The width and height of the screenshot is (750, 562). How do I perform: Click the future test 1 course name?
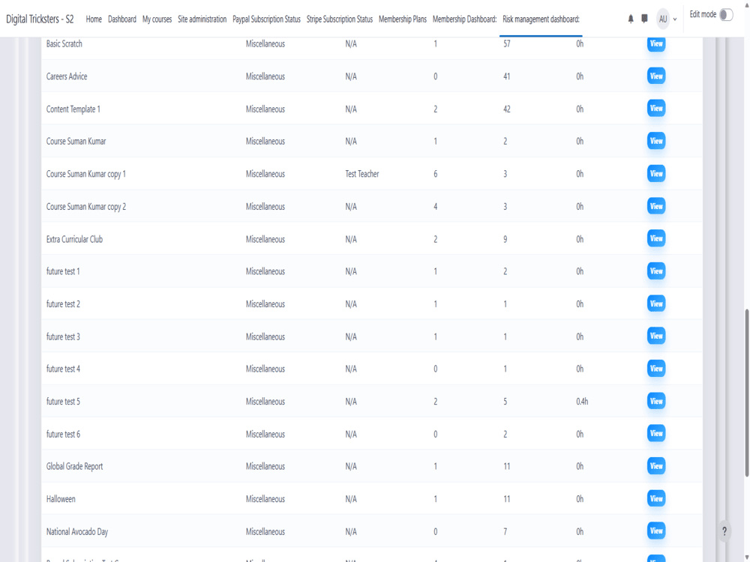[x=63, y=271]
